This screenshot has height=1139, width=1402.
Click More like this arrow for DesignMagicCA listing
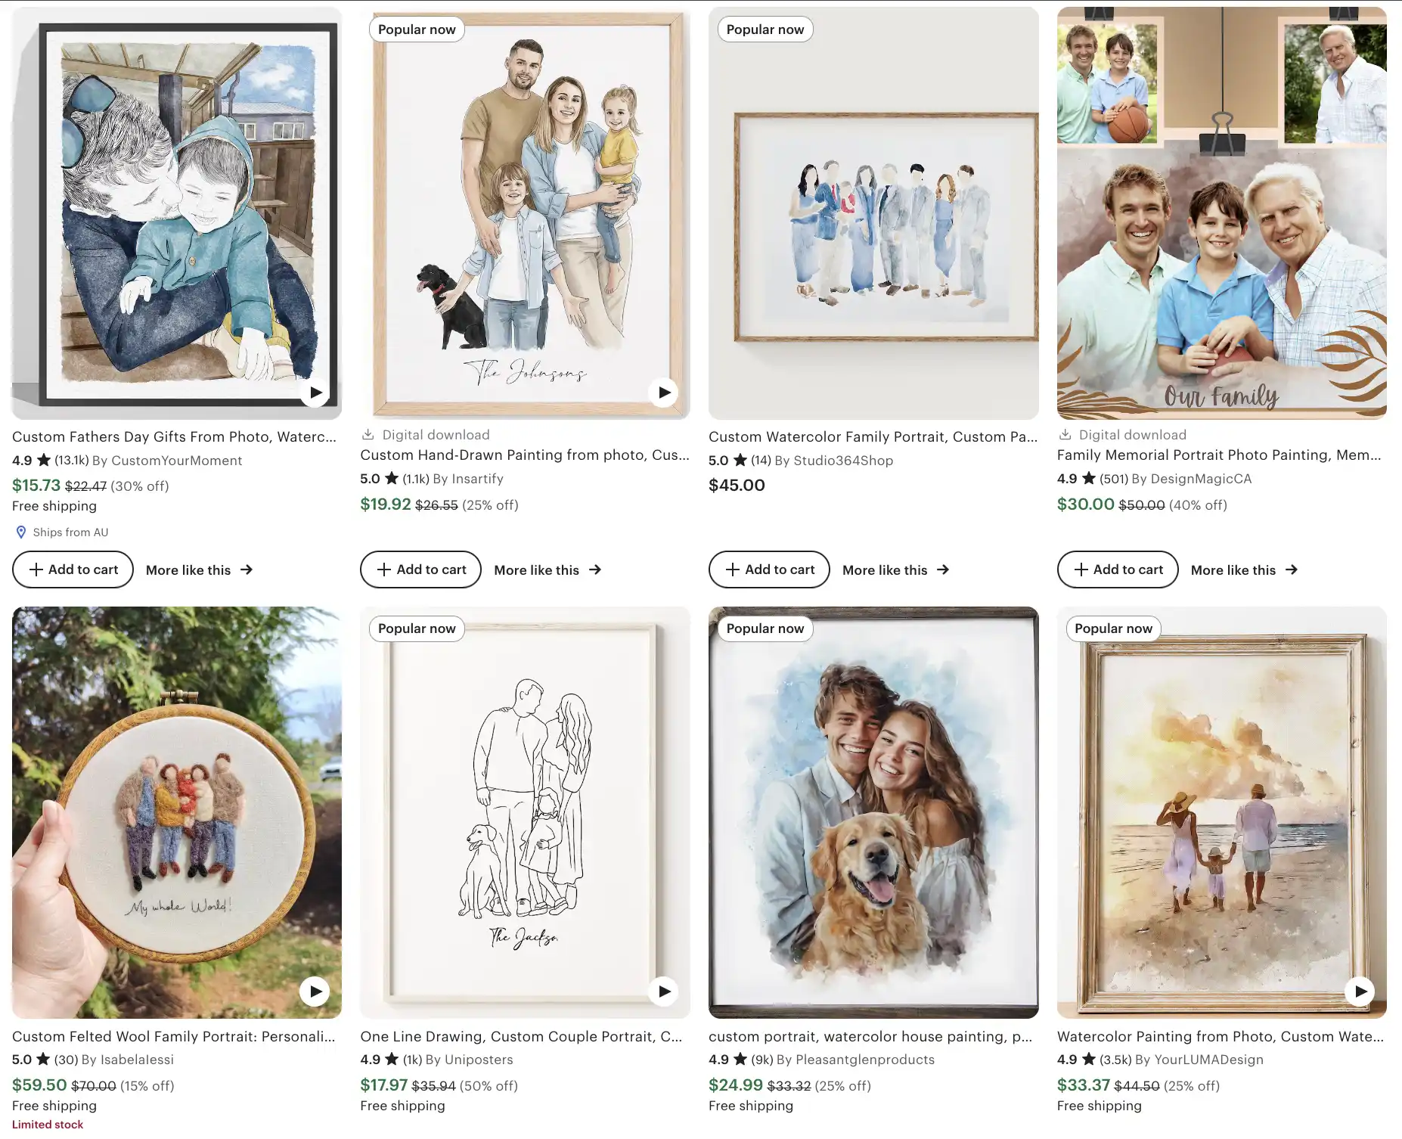1292,569
